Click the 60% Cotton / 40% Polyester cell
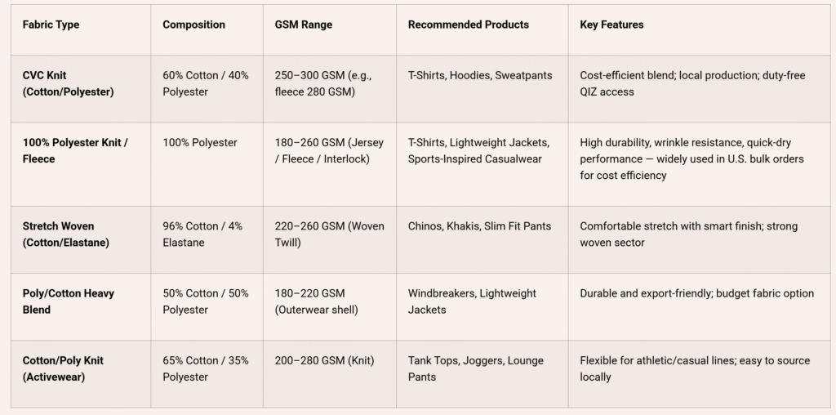 click(205, 83)
